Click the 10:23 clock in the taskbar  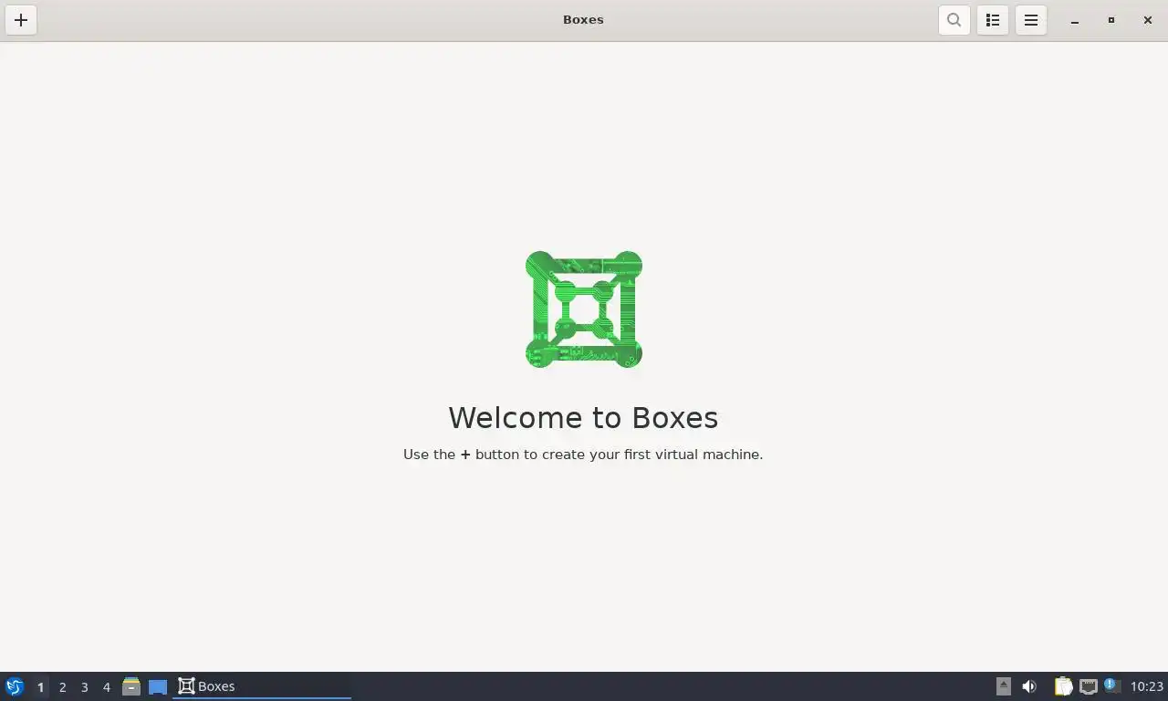1147,686
